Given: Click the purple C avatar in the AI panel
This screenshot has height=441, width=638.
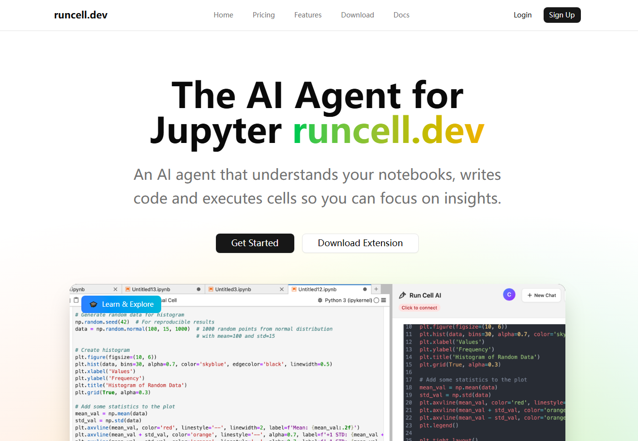Looking at the screenshot, I should coord(509,295).
